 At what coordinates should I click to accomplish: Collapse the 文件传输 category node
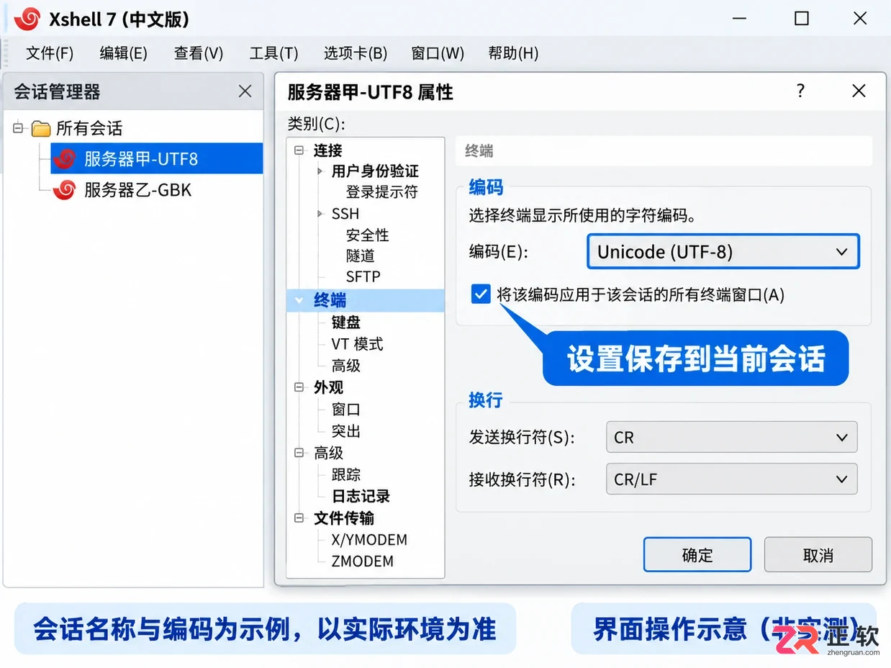click(299, 518)
